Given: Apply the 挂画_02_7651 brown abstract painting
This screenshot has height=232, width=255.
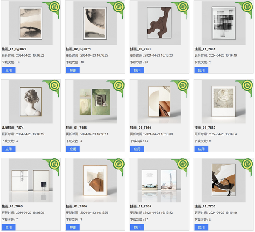Looking at the screenshot, I should tap(137, 70).
